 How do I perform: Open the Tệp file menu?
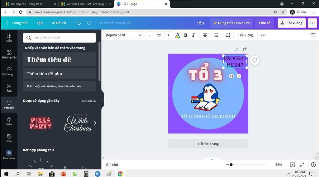pos(40,23)
